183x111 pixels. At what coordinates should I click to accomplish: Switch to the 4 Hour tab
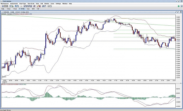tap(8, 9)
